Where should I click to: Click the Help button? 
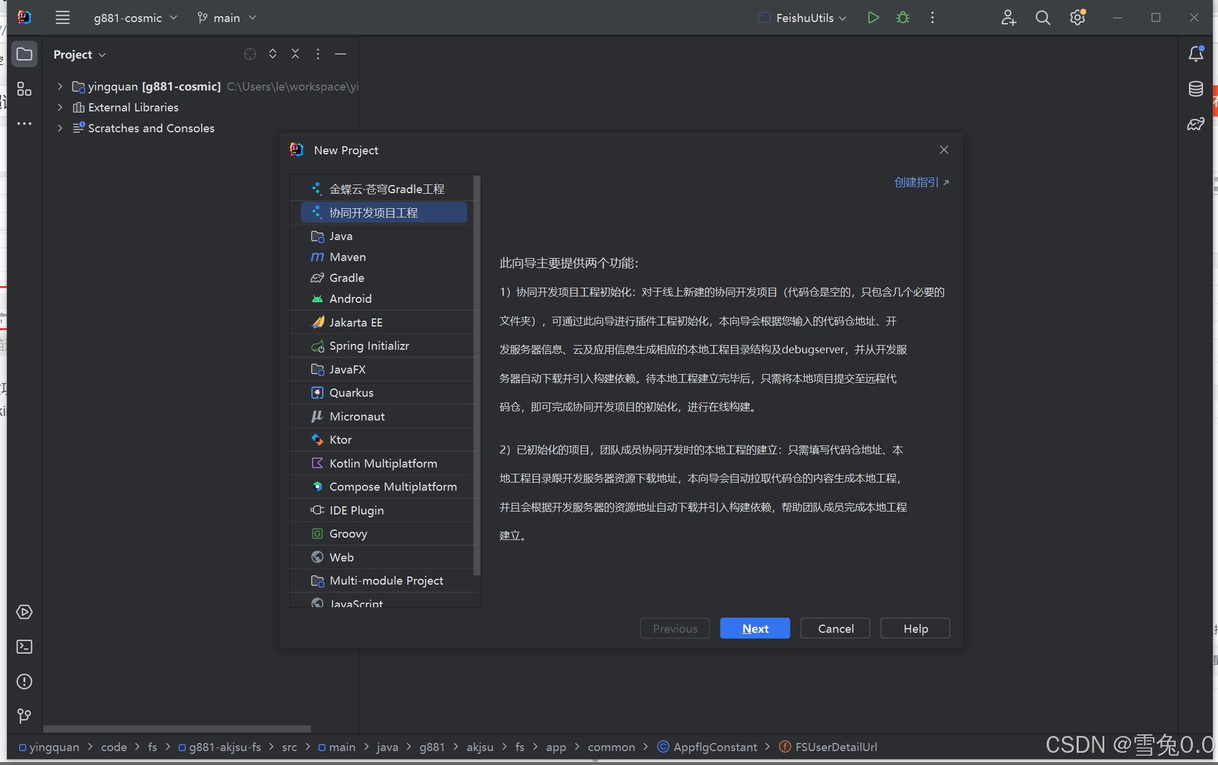point(915,628)
